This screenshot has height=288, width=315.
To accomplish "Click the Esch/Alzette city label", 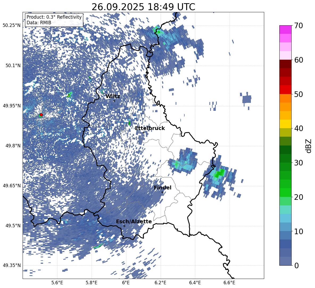I will click(x=134, y=221).
